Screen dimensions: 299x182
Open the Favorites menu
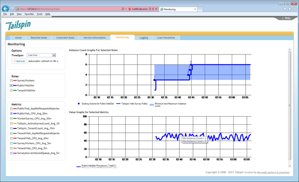pyautogui.click(x=29, y=14)
